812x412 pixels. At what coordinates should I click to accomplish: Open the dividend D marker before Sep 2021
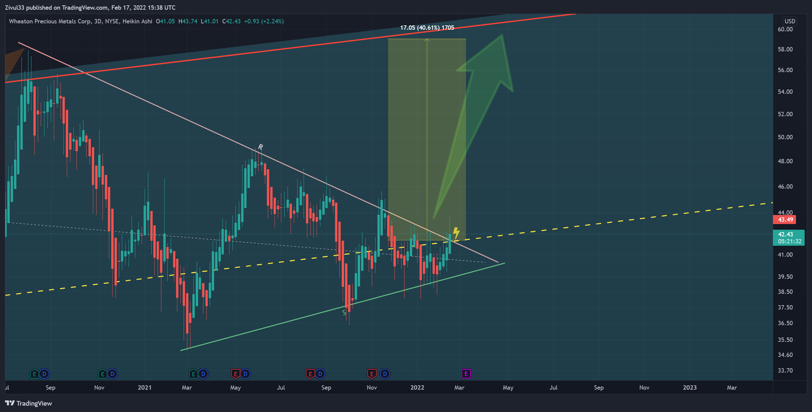click(320, 374)
